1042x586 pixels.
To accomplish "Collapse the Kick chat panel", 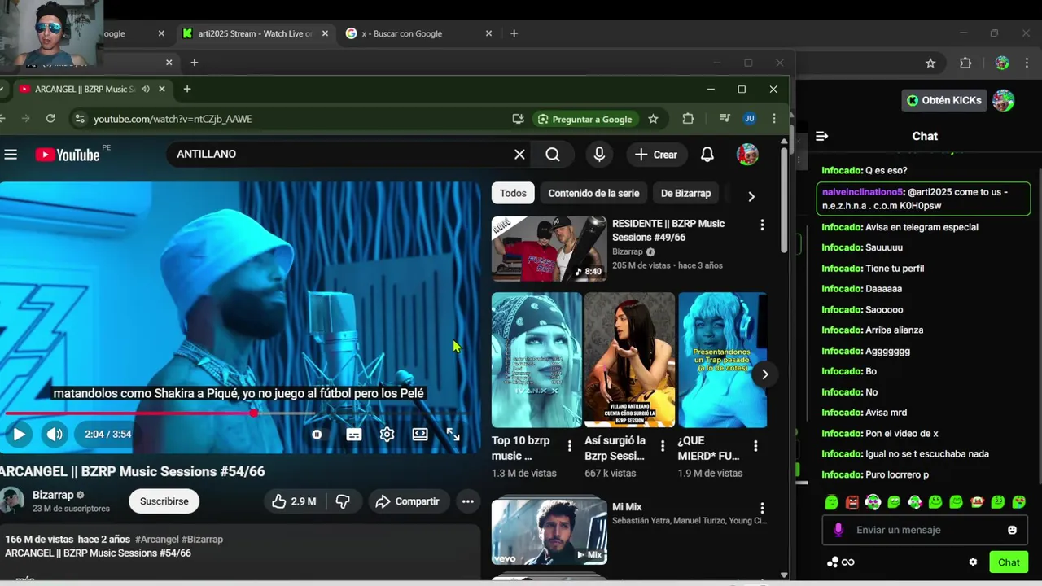I will (x=822, y=136).
